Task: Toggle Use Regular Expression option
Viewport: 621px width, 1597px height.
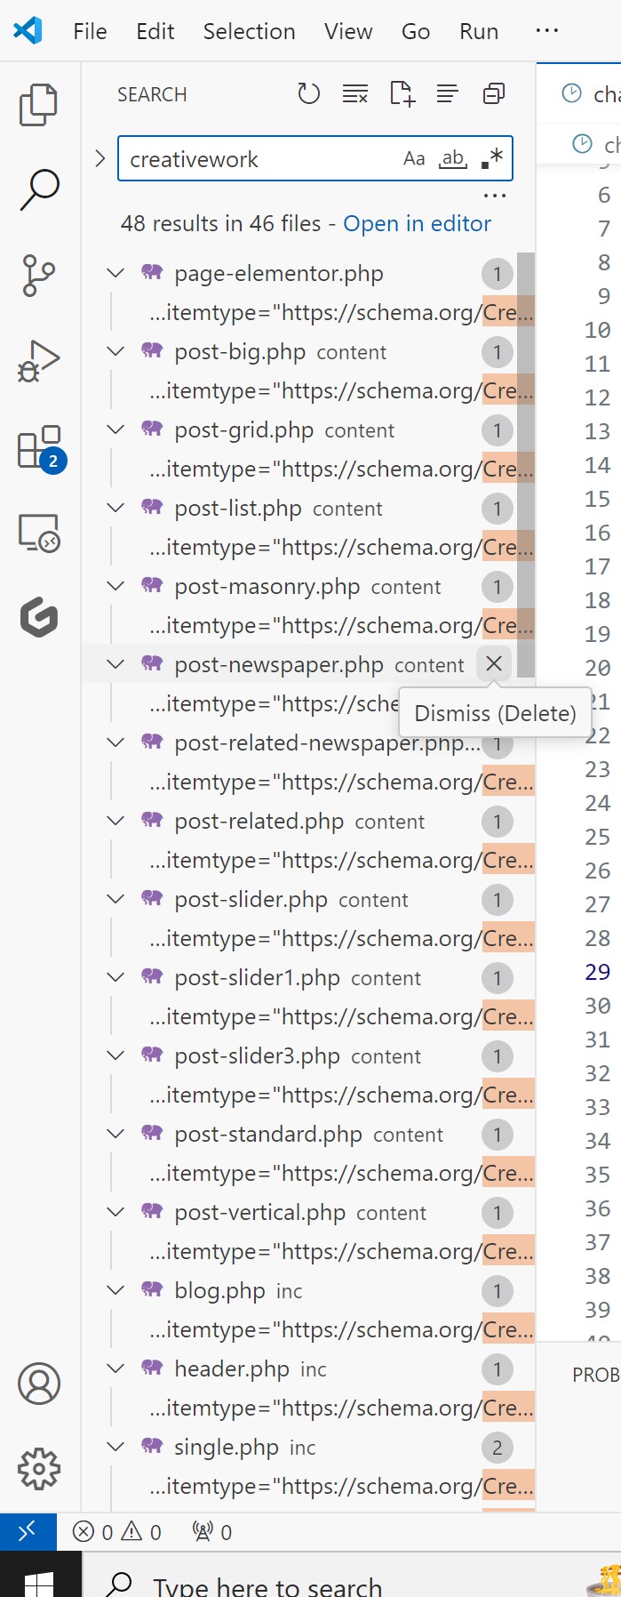Action: [x=492, y=159]
